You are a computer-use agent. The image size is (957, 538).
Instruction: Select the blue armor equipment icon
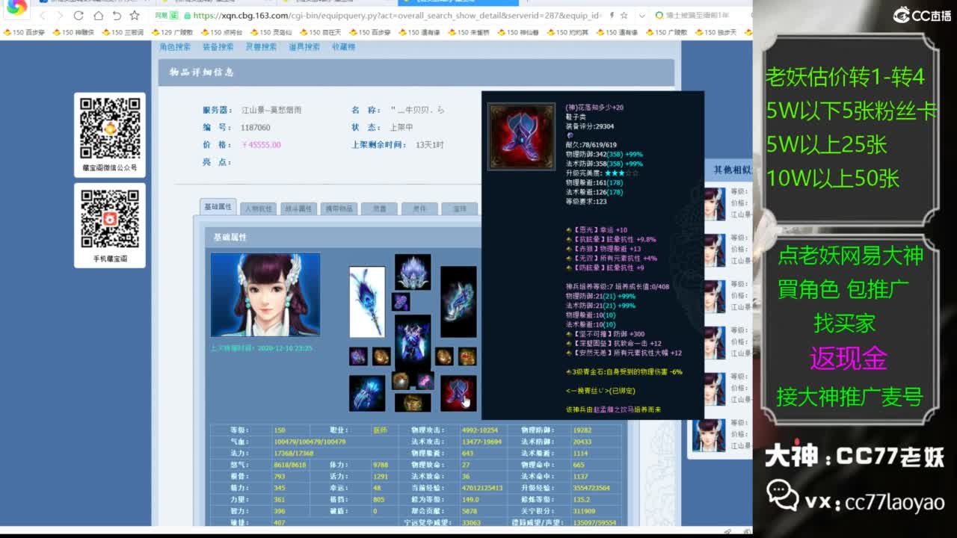point(413,341)
